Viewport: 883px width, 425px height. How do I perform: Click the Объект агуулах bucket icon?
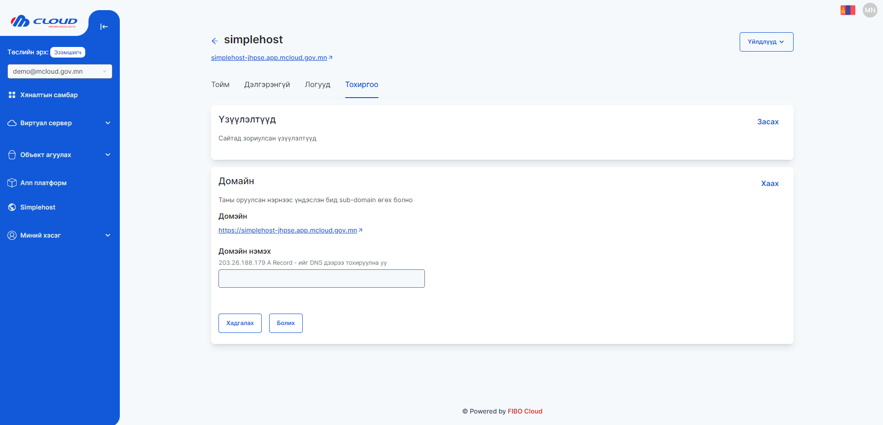point(12,155)
